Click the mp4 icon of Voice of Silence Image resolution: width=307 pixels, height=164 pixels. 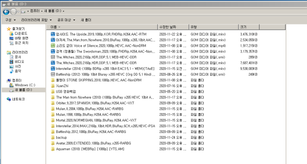53,45
